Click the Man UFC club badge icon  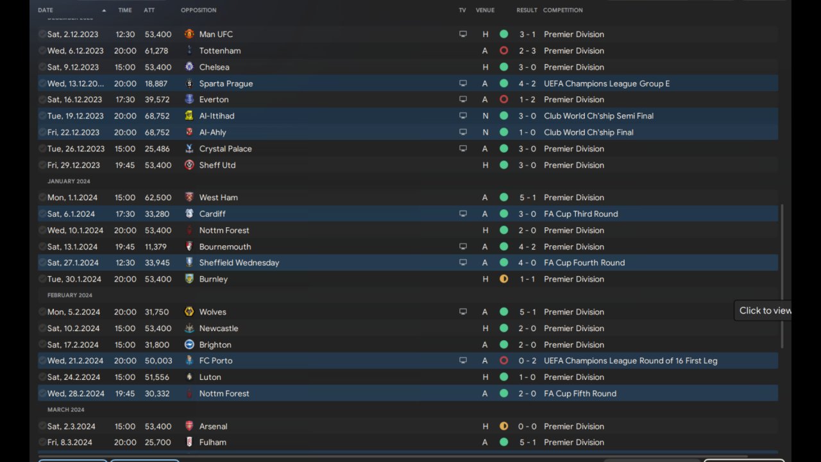(189, 34)
